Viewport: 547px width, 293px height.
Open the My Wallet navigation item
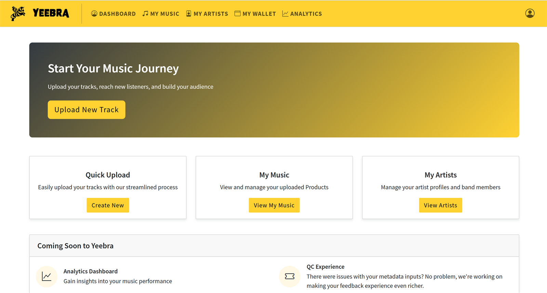[255, 14]
